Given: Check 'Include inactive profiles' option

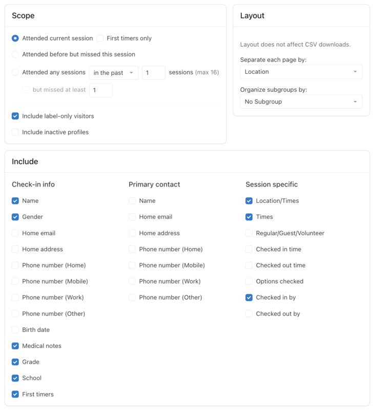Looking at the screenshot, I should pos(15,132).
